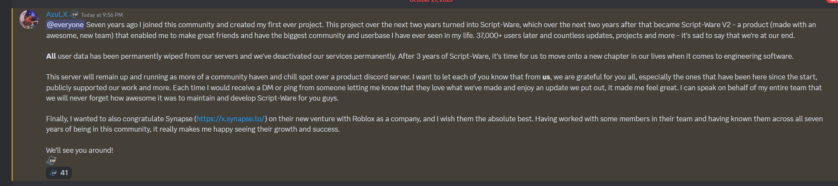Click the red NEW badge in the top corner
The image size is (838, 186).
[832, 1]
